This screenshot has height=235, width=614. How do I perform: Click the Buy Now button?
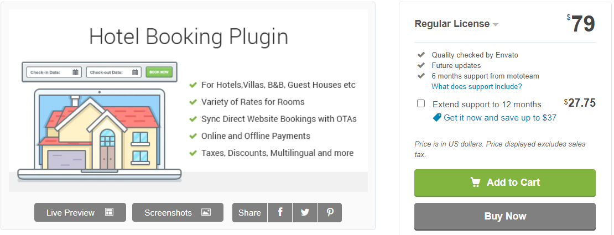[x=504, y=216]
